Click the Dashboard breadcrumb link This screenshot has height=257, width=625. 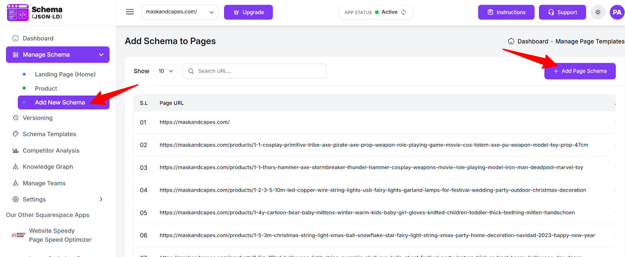(532, 41)
